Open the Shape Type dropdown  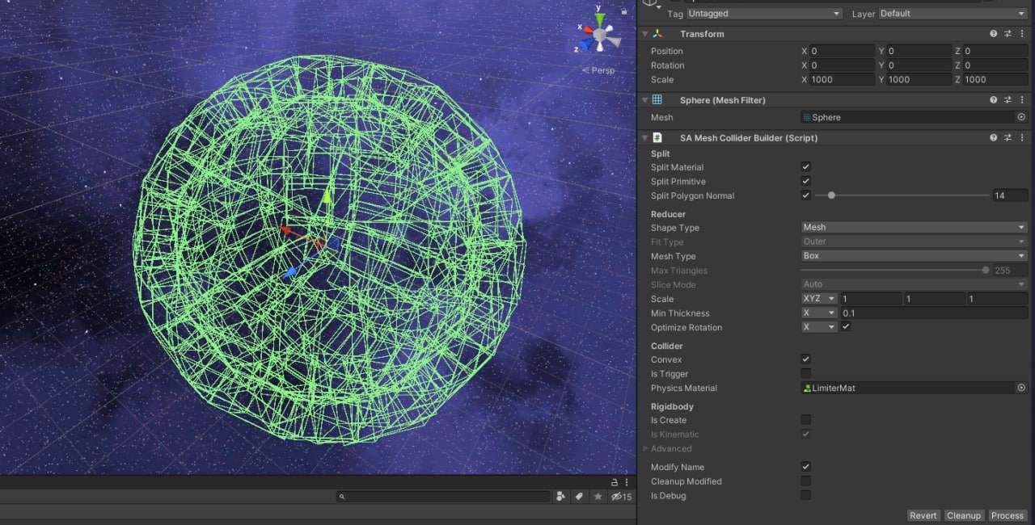[914, 228]
